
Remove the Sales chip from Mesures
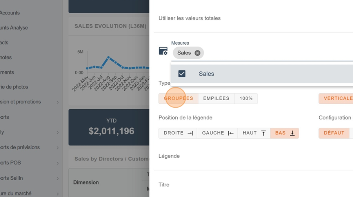coord(197,53)
